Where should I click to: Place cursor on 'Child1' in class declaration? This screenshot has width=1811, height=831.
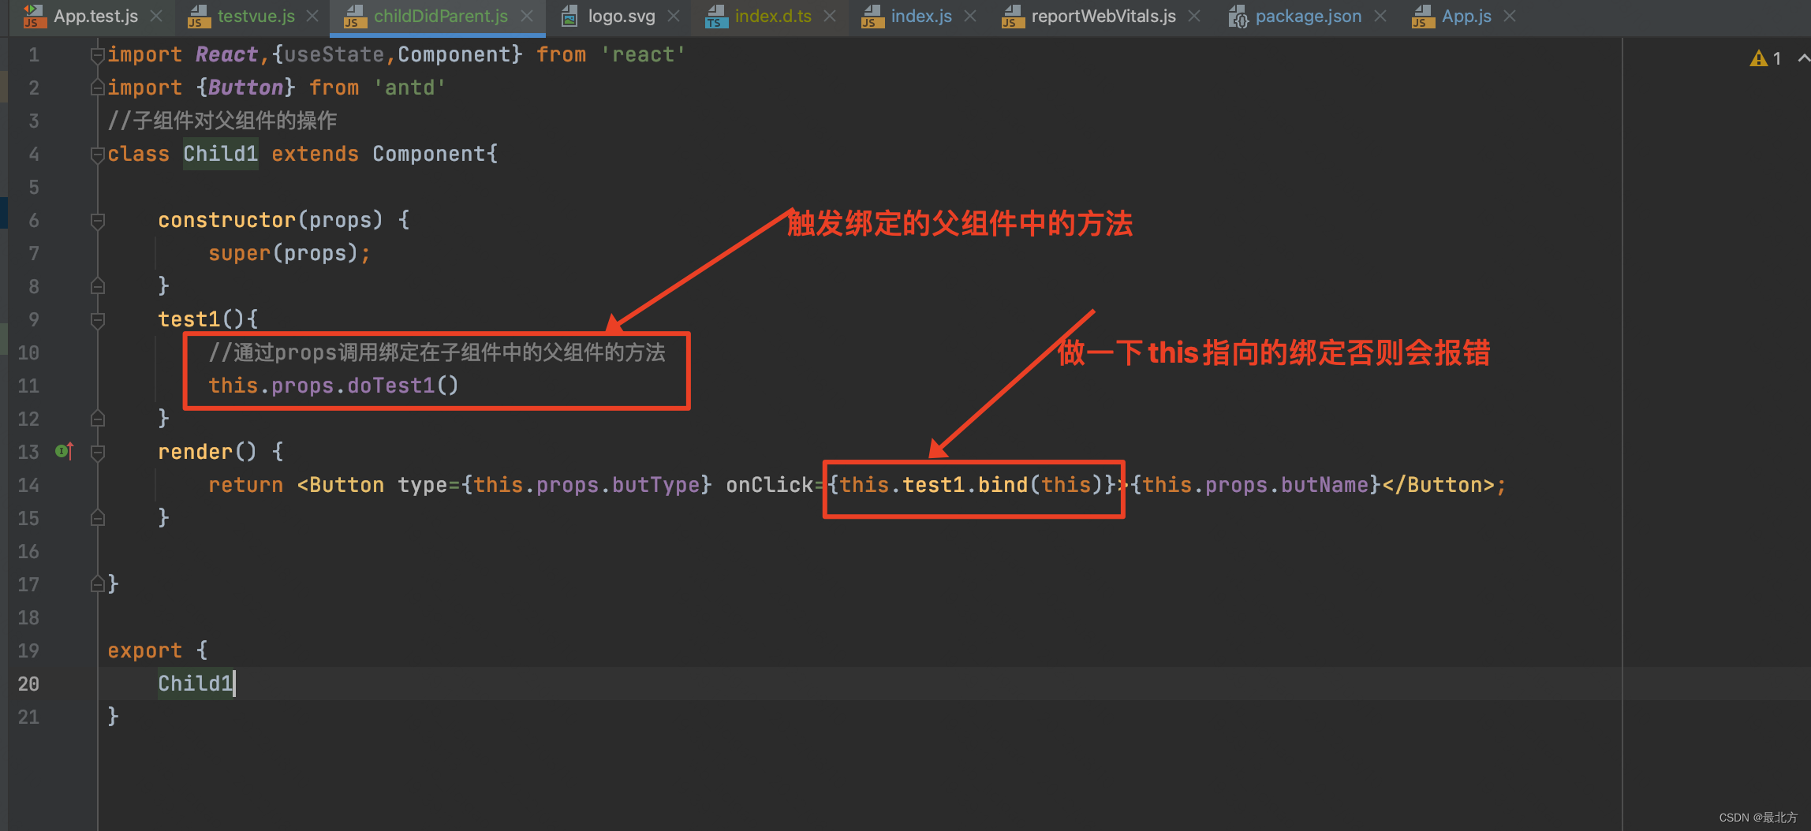pos(221,154)
